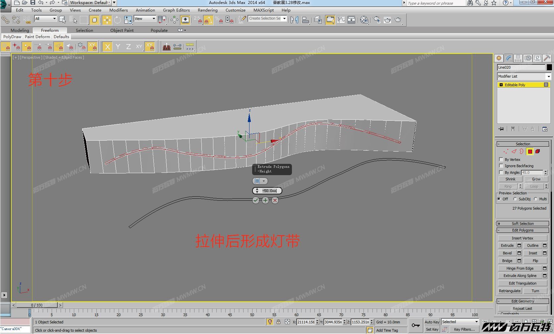Expand the Editable Poly stack entry
Viewport: 554px width, 334px height.
501,85
